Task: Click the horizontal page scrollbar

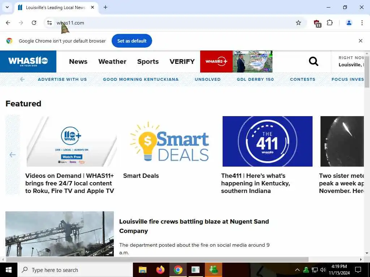Action: [x=157, y=259]
